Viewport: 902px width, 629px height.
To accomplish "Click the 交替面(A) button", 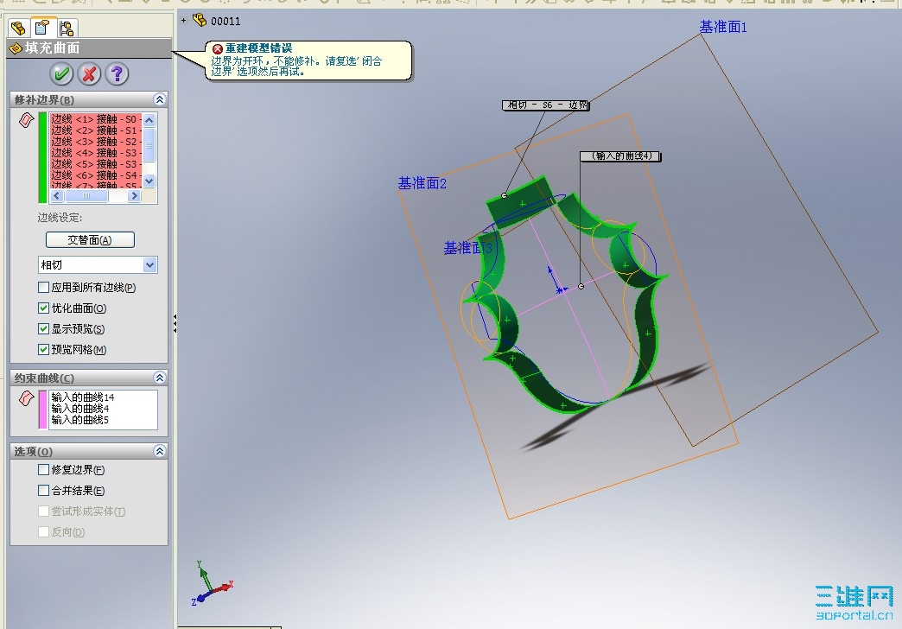I will click(90, 240).
